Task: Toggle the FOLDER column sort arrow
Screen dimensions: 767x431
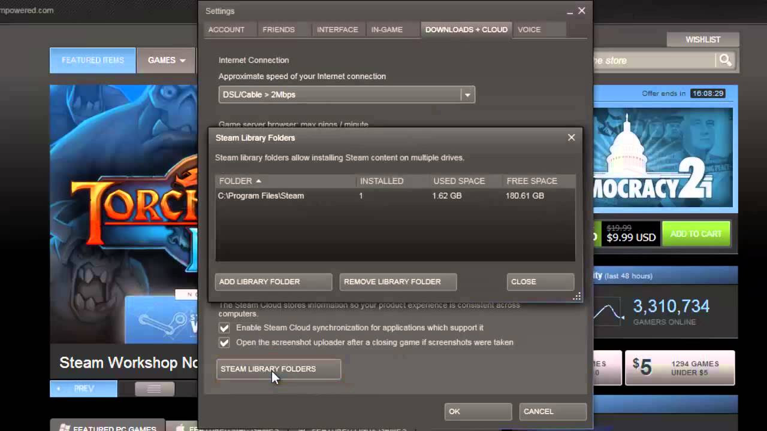Action: [x=258, y=181]
